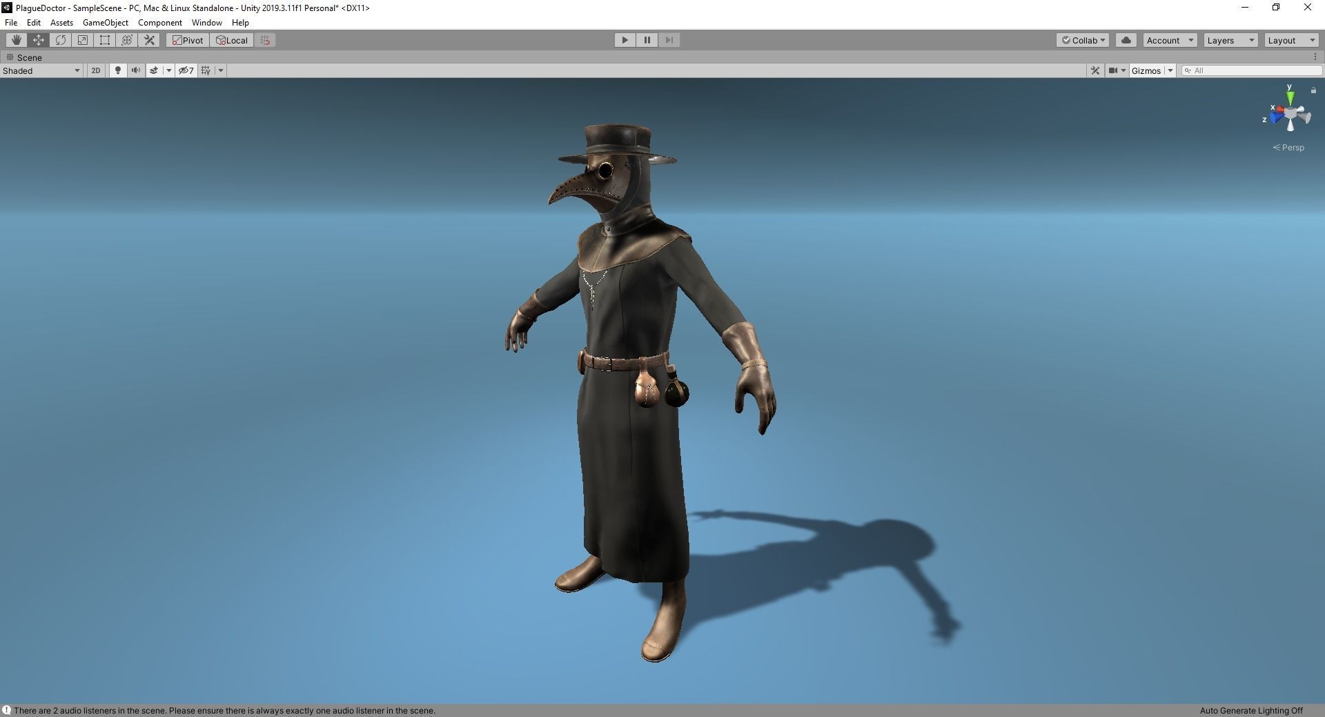
Task: Click the gizmo center cube
Action: point(1290,113)
